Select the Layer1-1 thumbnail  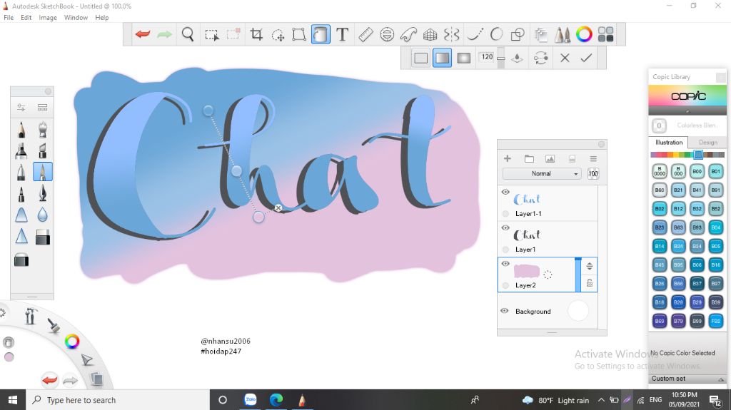click(x=527, y=200)
